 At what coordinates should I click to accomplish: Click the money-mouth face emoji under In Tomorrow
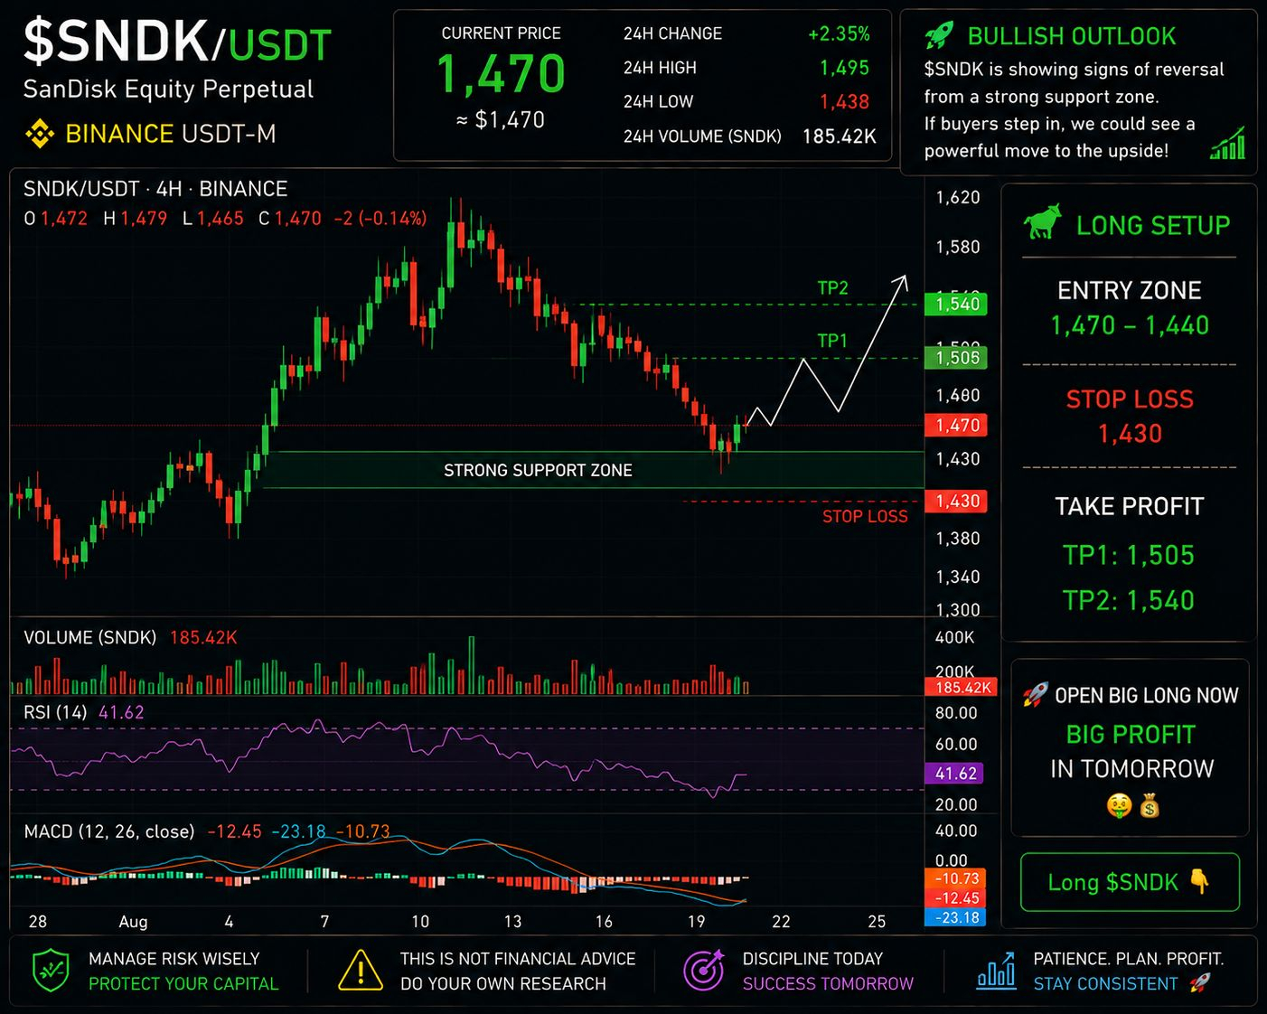click(1119, 805)
